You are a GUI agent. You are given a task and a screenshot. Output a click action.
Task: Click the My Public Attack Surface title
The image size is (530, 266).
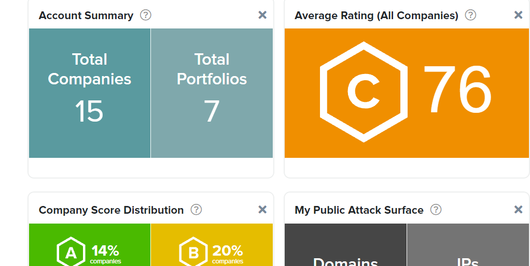(359, 210)
